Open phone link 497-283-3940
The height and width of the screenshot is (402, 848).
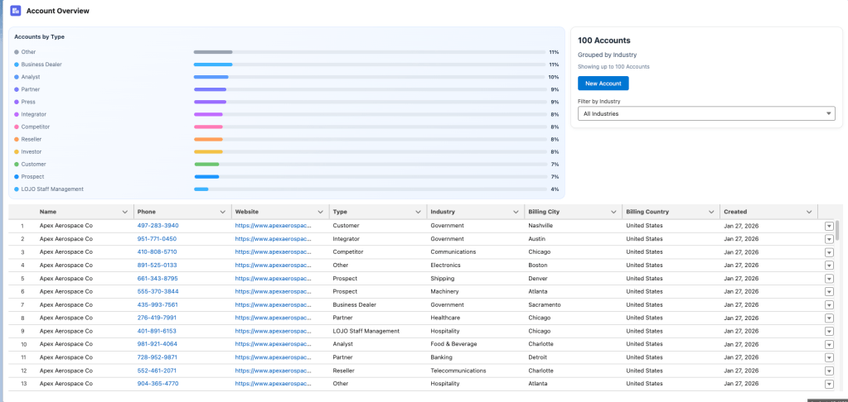pos(157,226)
